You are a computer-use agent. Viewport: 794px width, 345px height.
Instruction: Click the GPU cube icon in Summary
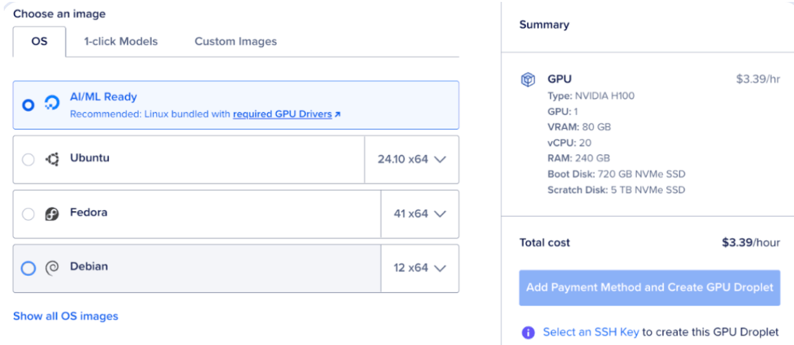[x=528, y=80]
